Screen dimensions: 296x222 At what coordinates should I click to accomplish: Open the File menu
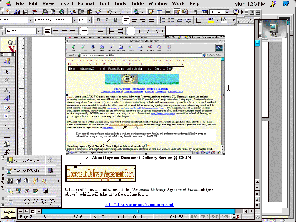[20, 4]
